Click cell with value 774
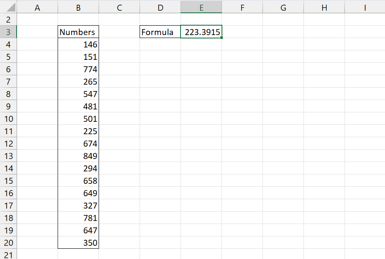The height and width of the screenshot is (259, 385). click(x=78, y=69)
